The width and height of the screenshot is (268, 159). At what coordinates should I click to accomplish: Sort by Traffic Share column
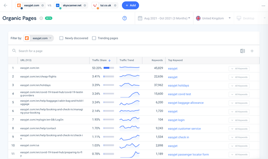tap(99, 60)
